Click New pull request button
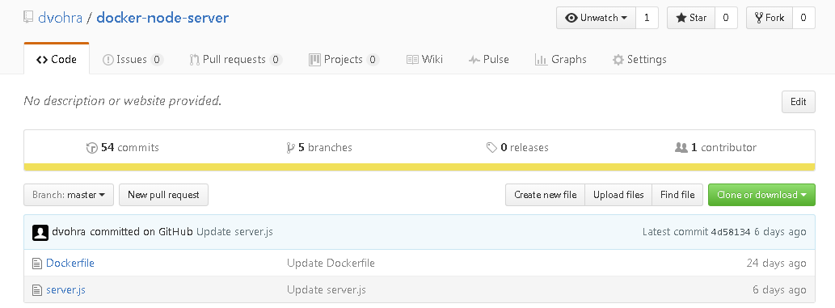Screen dimensions: 835x308 [x=163, y=195]
